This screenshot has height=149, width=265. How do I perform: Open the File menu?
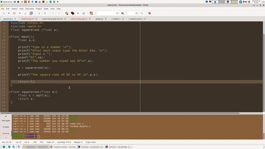pyautogui.click(x=2, y=9)
